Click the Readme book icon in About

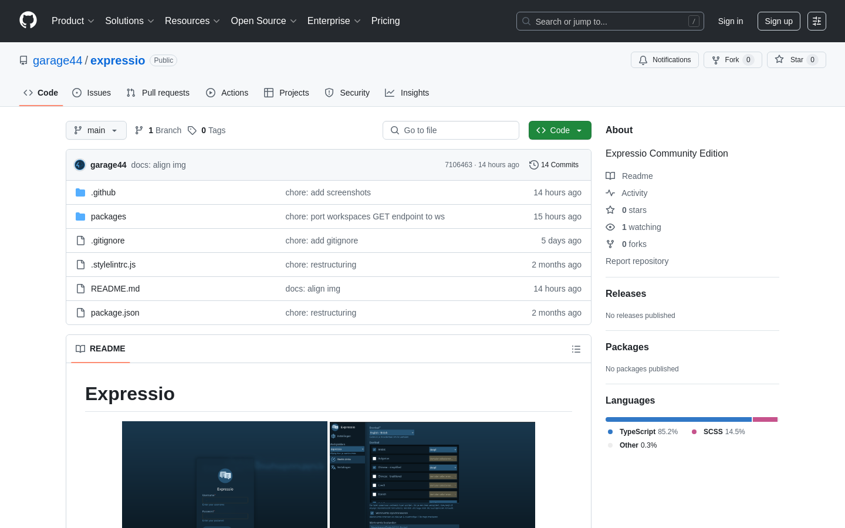pos(610,176)
